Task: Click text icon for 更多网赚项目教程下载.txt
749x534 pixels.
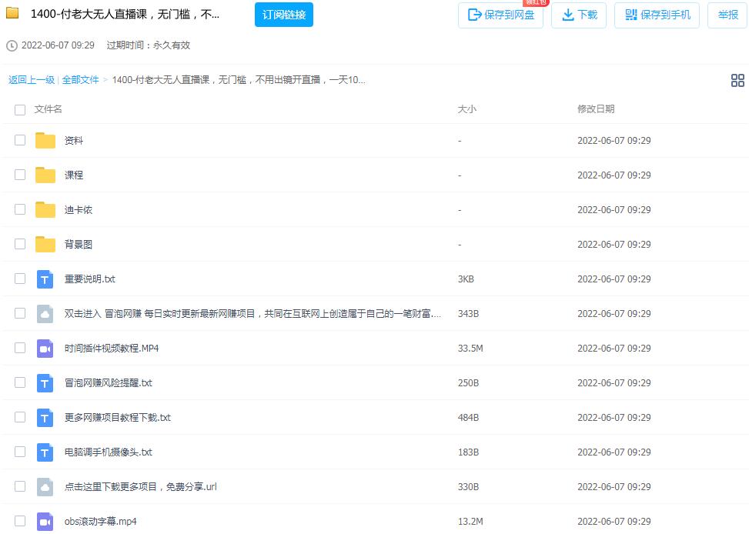Action: click(45, 418)
